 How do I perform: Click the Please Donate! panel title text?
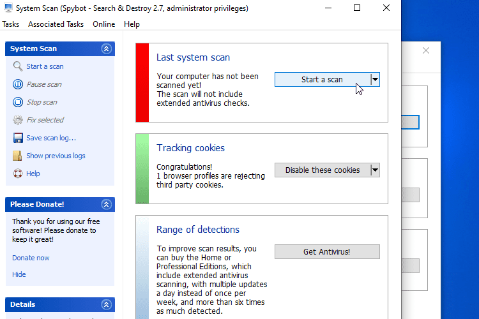coord(37,204)
